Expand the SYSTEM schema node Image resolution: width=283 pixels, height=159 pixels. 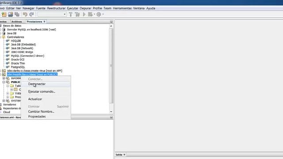(x=4, y=101)
